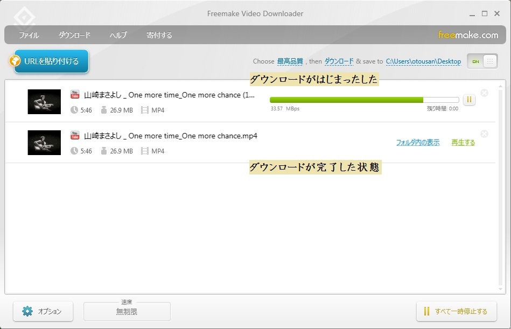Toggle the one-click download mode ON switch
Image resolution: width=511 pixels, height=329 pixels.
482,61
